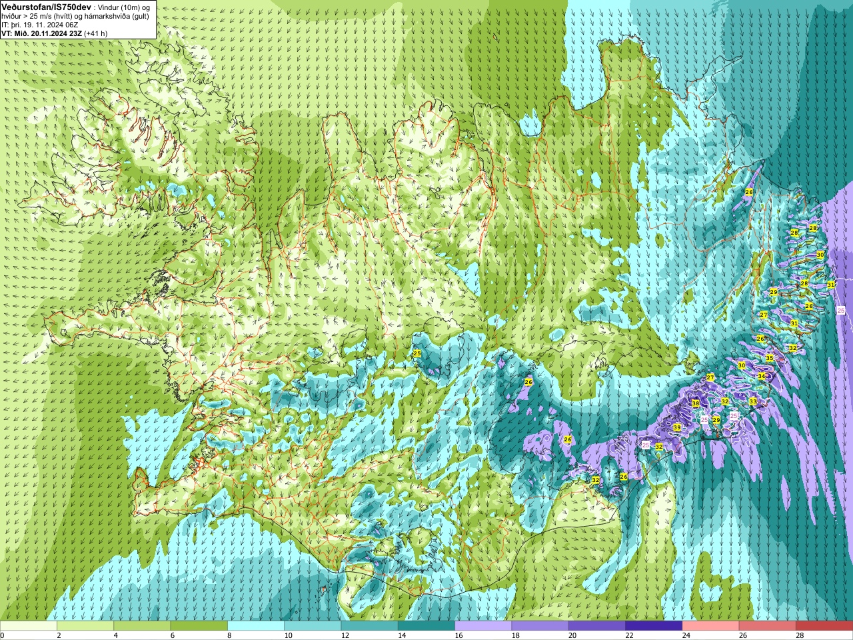The width and height of the screenshot is (853, 640).
Task: Click the yellow 35 gust marker
Action: [x=770, y=358]
